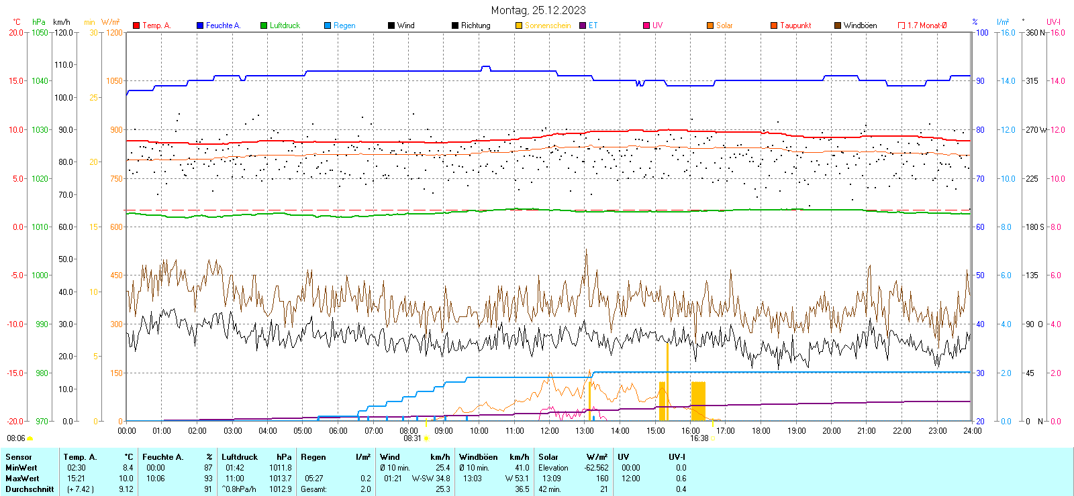Click the purple ET legend square
This screenshot has width=1074, height=496.
(583, 25)
